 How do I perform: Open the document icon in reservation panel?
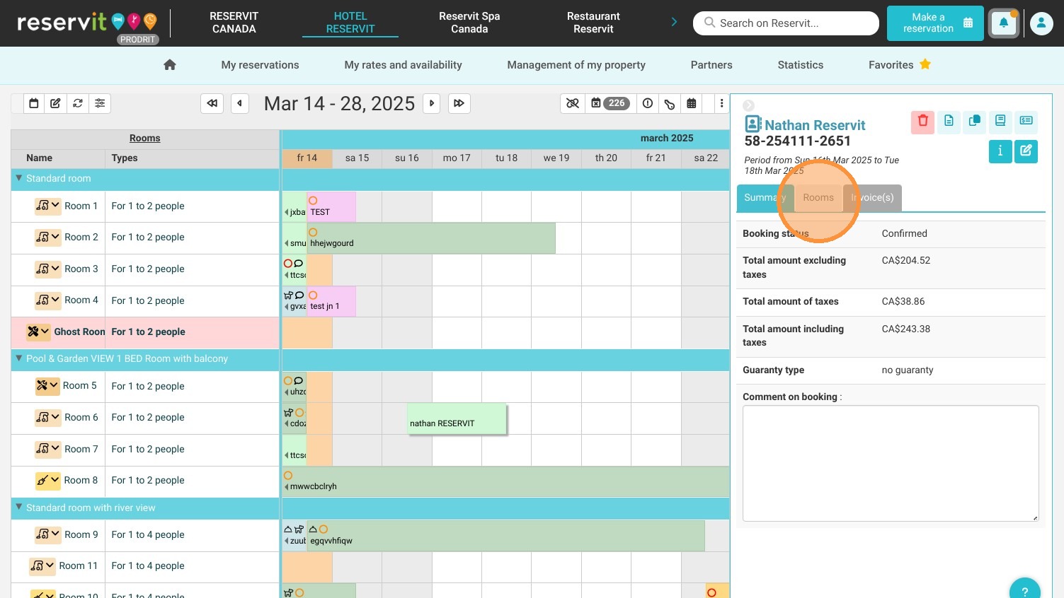949,121
